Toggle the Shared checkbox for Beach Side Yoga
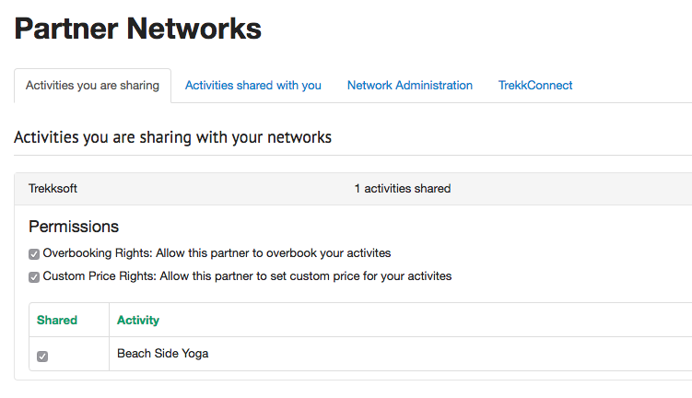This screenshot has width=692, height=398. coord(42,357)
